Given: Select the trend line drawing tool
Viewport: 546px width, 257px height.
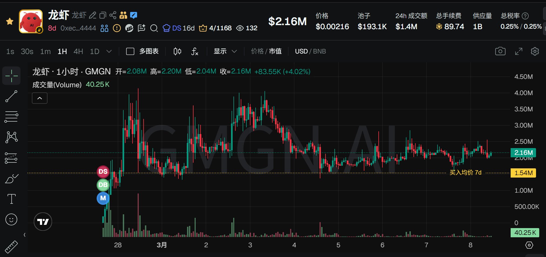Looking at the screenshot, I should pos(11,96).
